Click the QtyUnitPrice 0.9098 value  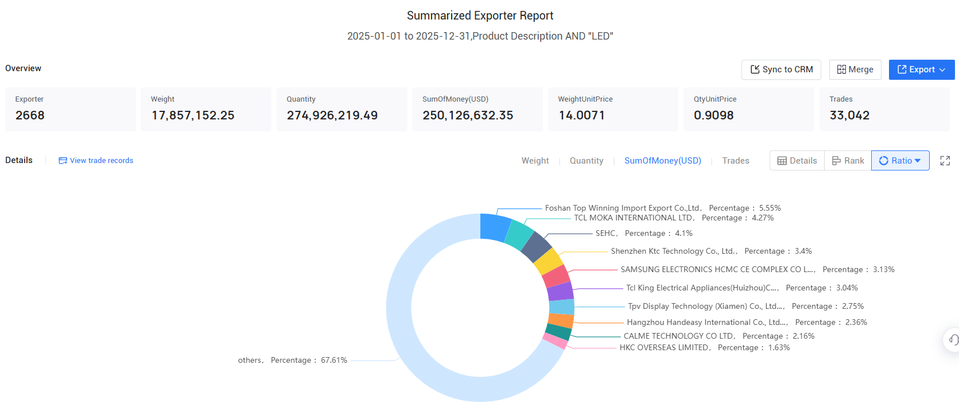(713, 115)
